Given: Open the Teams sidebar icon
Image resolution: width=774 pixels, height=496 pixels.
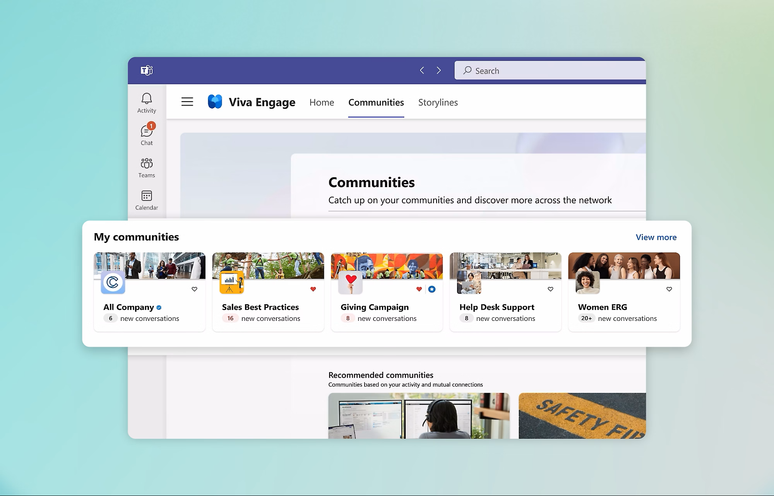Looking at the screenshot, I should tap(146, 167).
